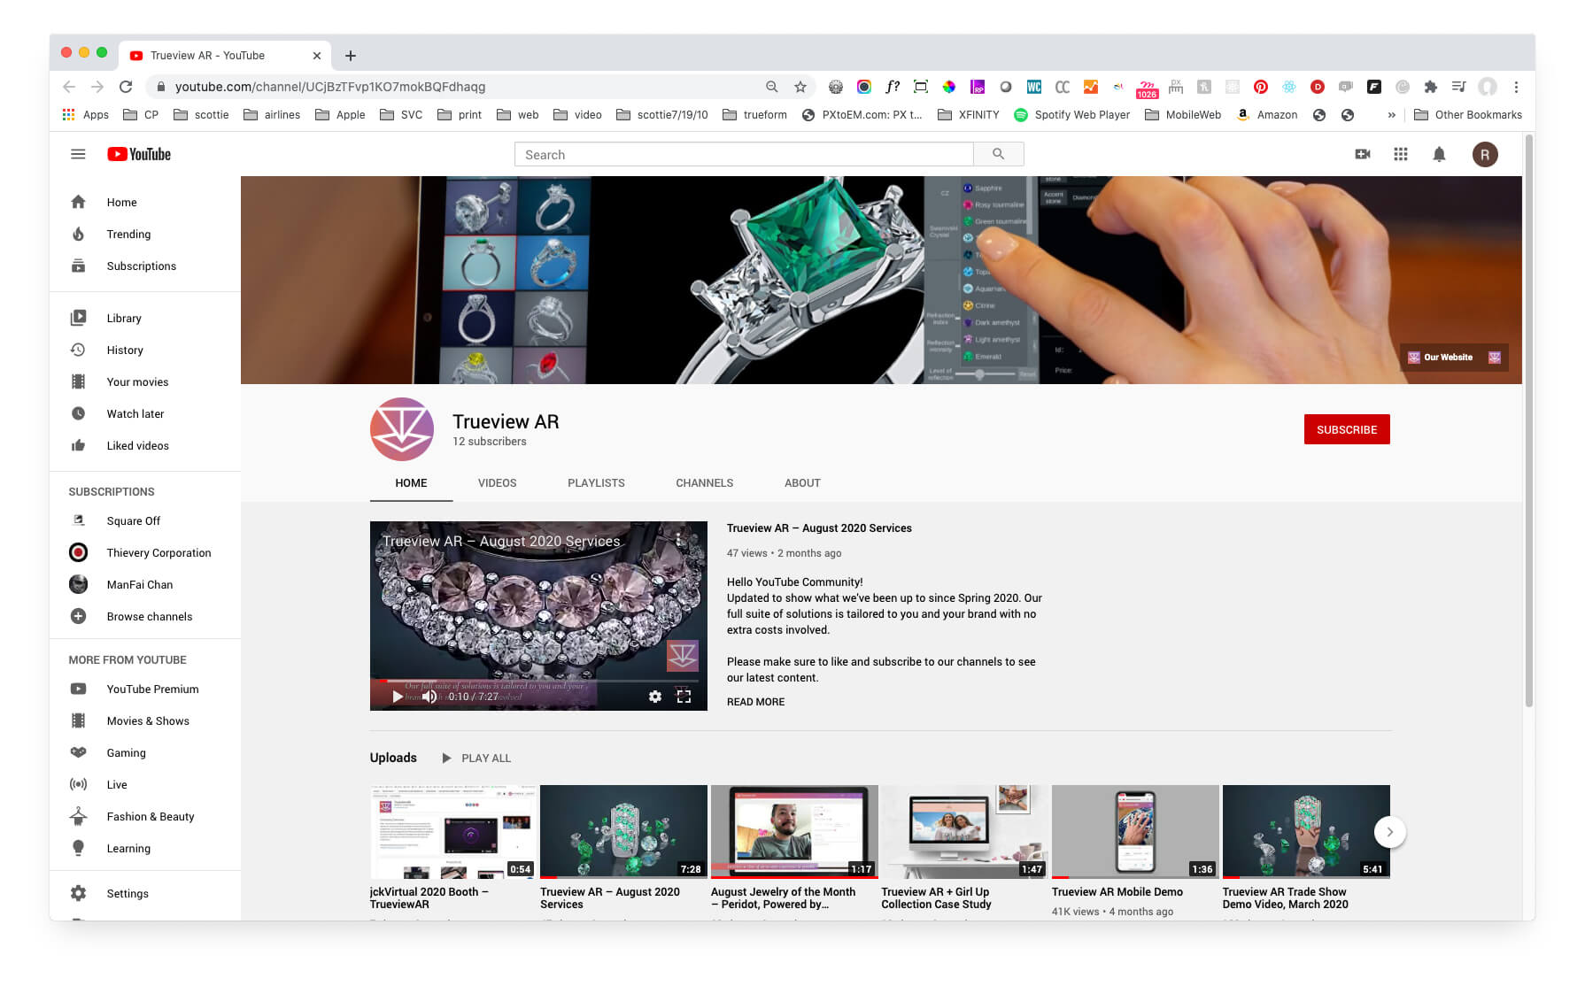This screenshot has width=1585, height=986.
Task: Select the Trueview AR browser tab
Action: [225, 55]
